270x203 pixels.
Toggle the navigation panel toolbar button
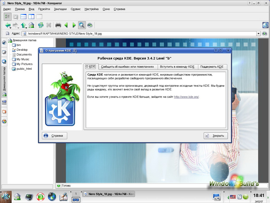(8, 17)
